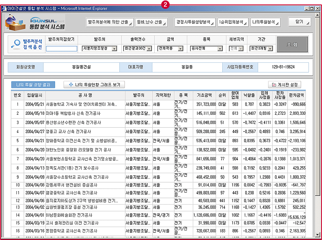Open the 발주처분석에 의한 산출 menu
This screenshot has height=240, width=322.
coord(110,22)
